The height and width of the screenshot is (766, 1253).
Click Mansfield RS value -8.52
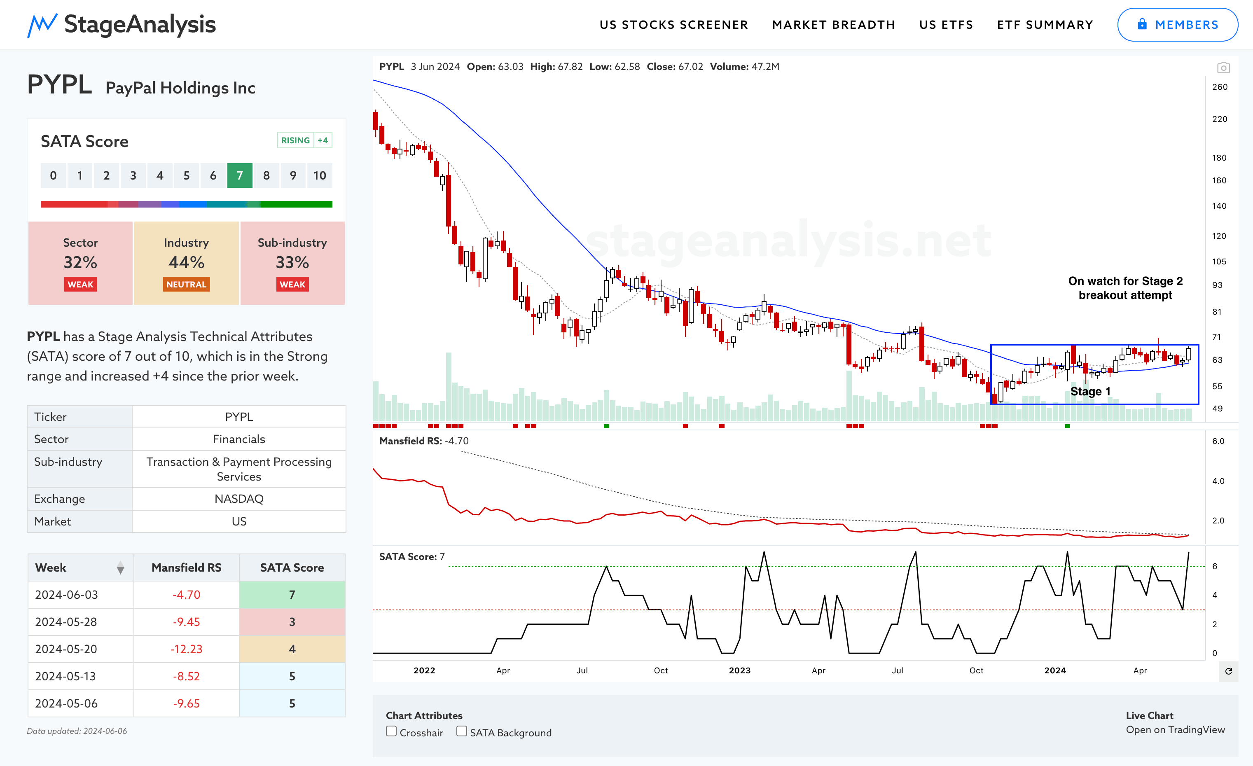point(186,677)
